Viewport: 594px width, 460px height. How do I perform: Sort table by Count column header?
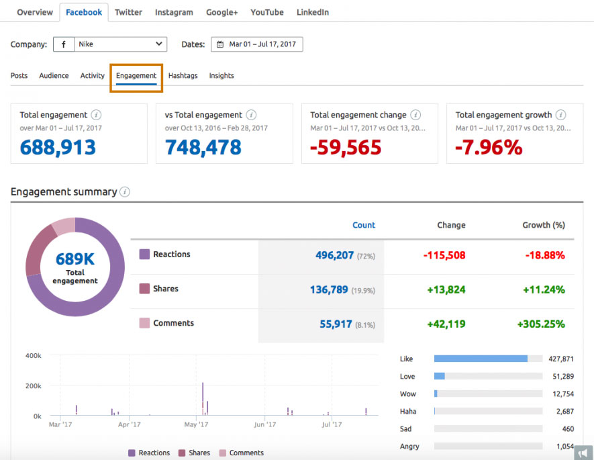point(364,225)
